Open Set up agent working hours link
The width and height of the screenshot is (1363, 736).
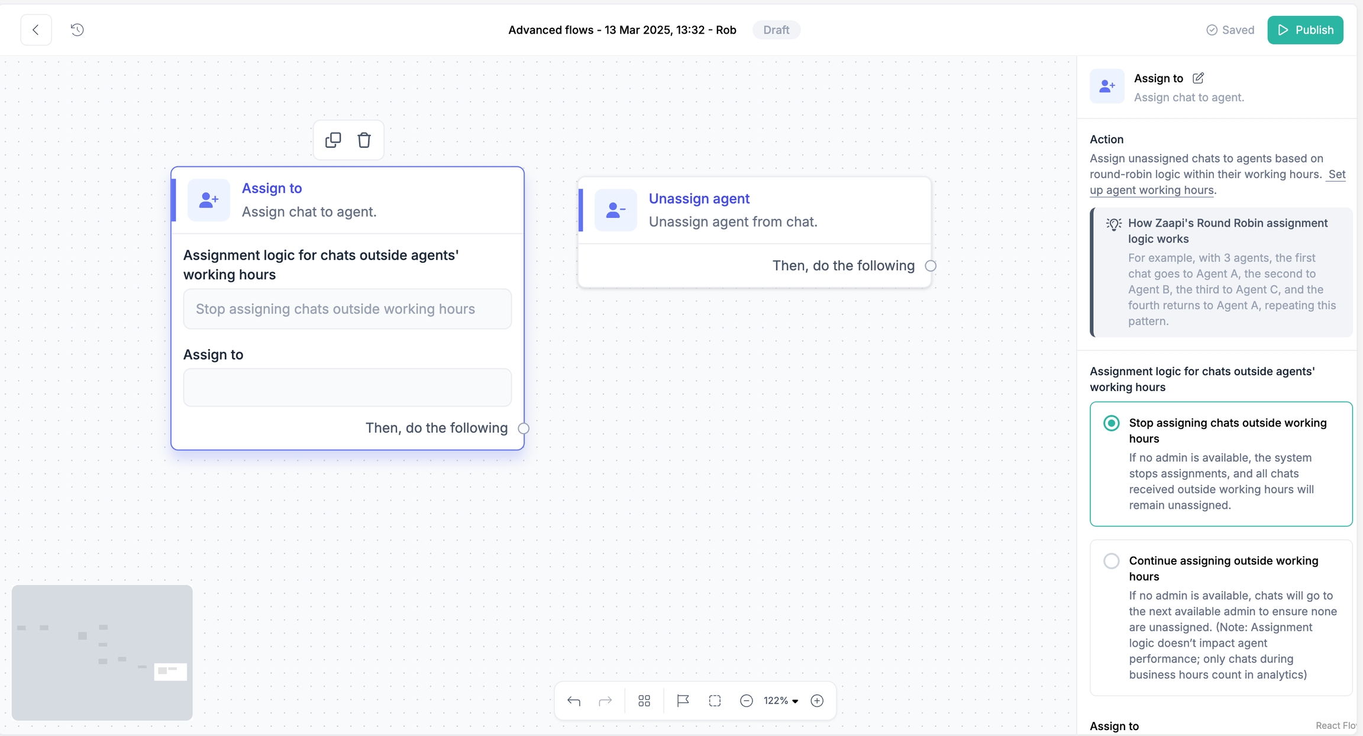point(1151,191)
